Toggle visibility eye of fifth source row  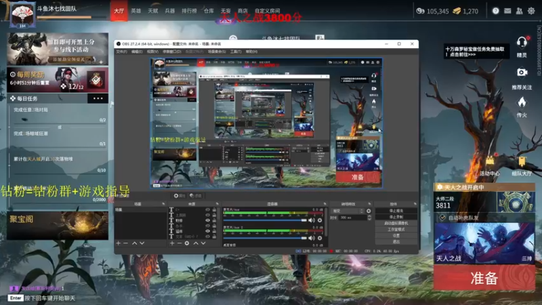(x=208, y=231)
